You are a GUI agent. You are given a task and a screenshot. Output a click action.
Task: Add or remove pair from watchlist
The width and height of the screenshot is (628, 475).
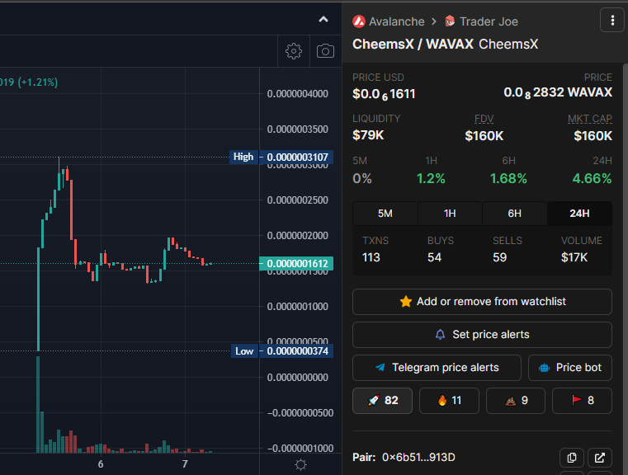(x=482, y=302)
